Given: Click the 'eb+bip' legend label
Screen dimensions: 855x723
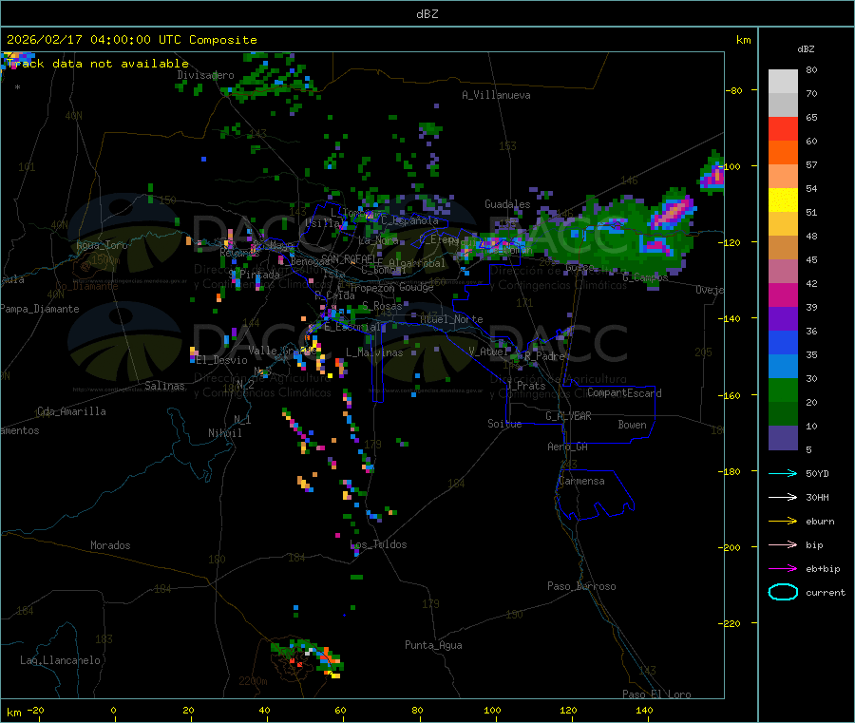Looking at the screenshot, I should tap(823, 569).
